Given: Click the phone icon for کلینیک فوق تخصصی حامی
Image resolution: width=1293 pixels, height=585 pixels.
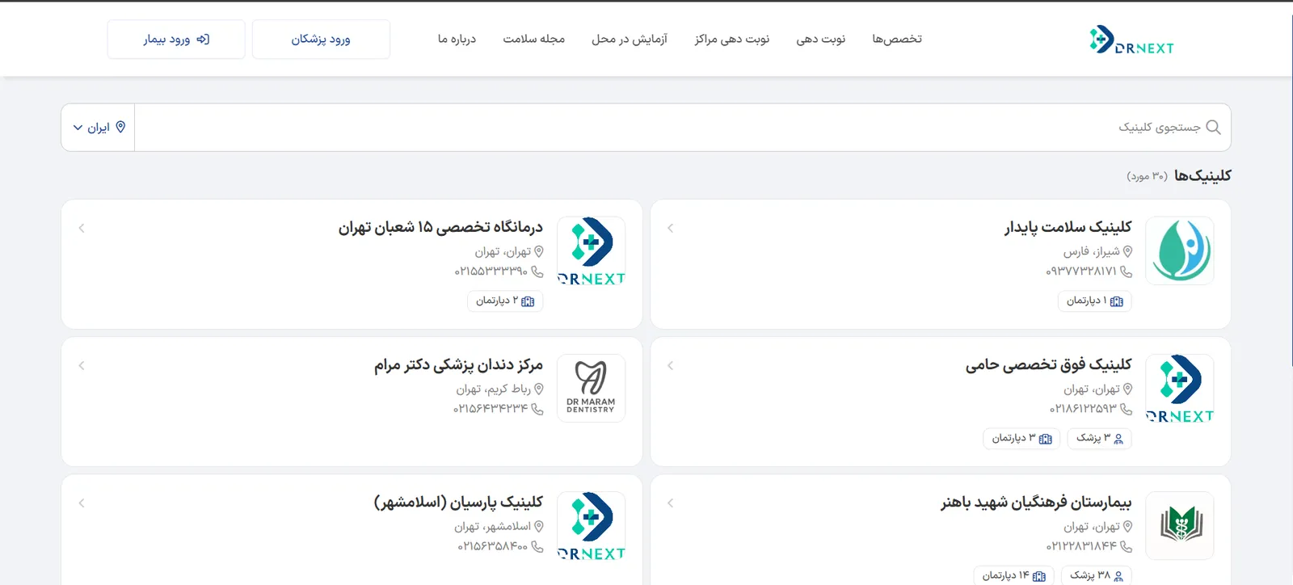Looking at the screenshot, I should click(1126, 409).
